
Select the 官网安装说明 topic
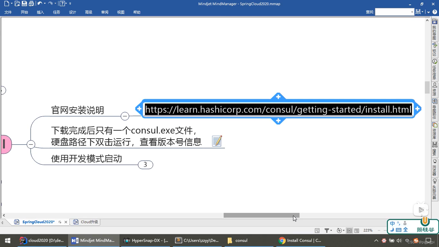point(77,110)
